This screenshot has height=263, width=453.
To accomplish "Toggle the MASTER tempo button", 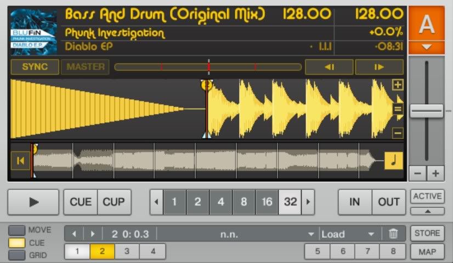I will tap(86, 67).
